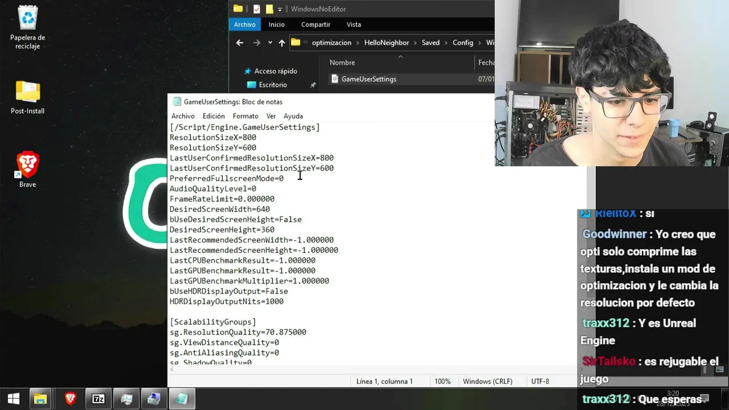Image resolution: width=729 pixels, height=410 pixels.
Task: Click the pin icon beside Escritorio
Action: [313, 85]
